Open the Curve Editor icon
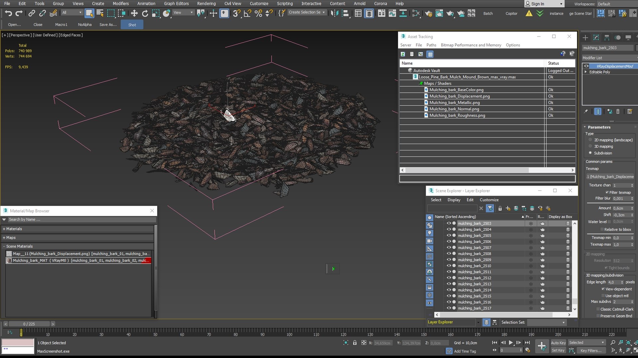638x358 pixels. pyautogui.click(x=392, y=13)
